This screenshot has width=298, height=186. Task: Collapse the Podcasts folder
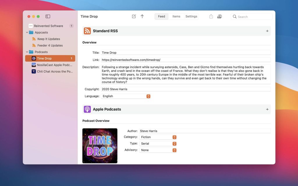pyautogui.click(x=27, y=52)
